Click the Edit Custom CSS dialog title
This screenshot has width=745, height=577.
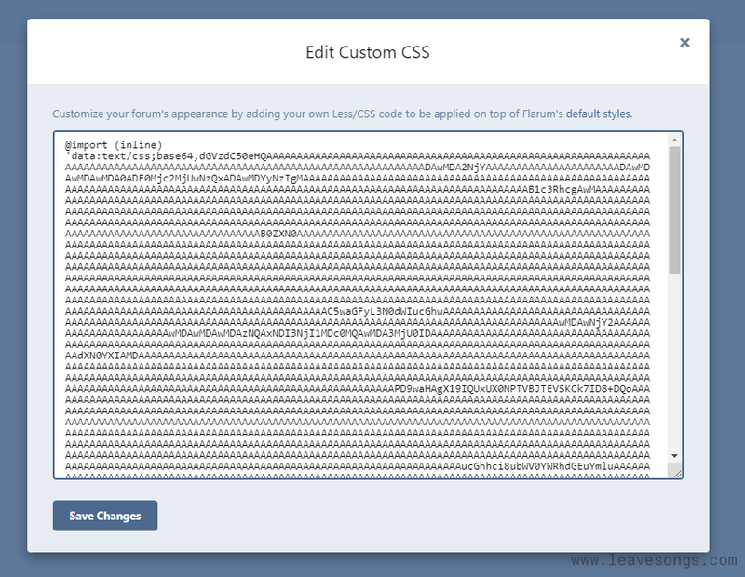tap(368, 52)
